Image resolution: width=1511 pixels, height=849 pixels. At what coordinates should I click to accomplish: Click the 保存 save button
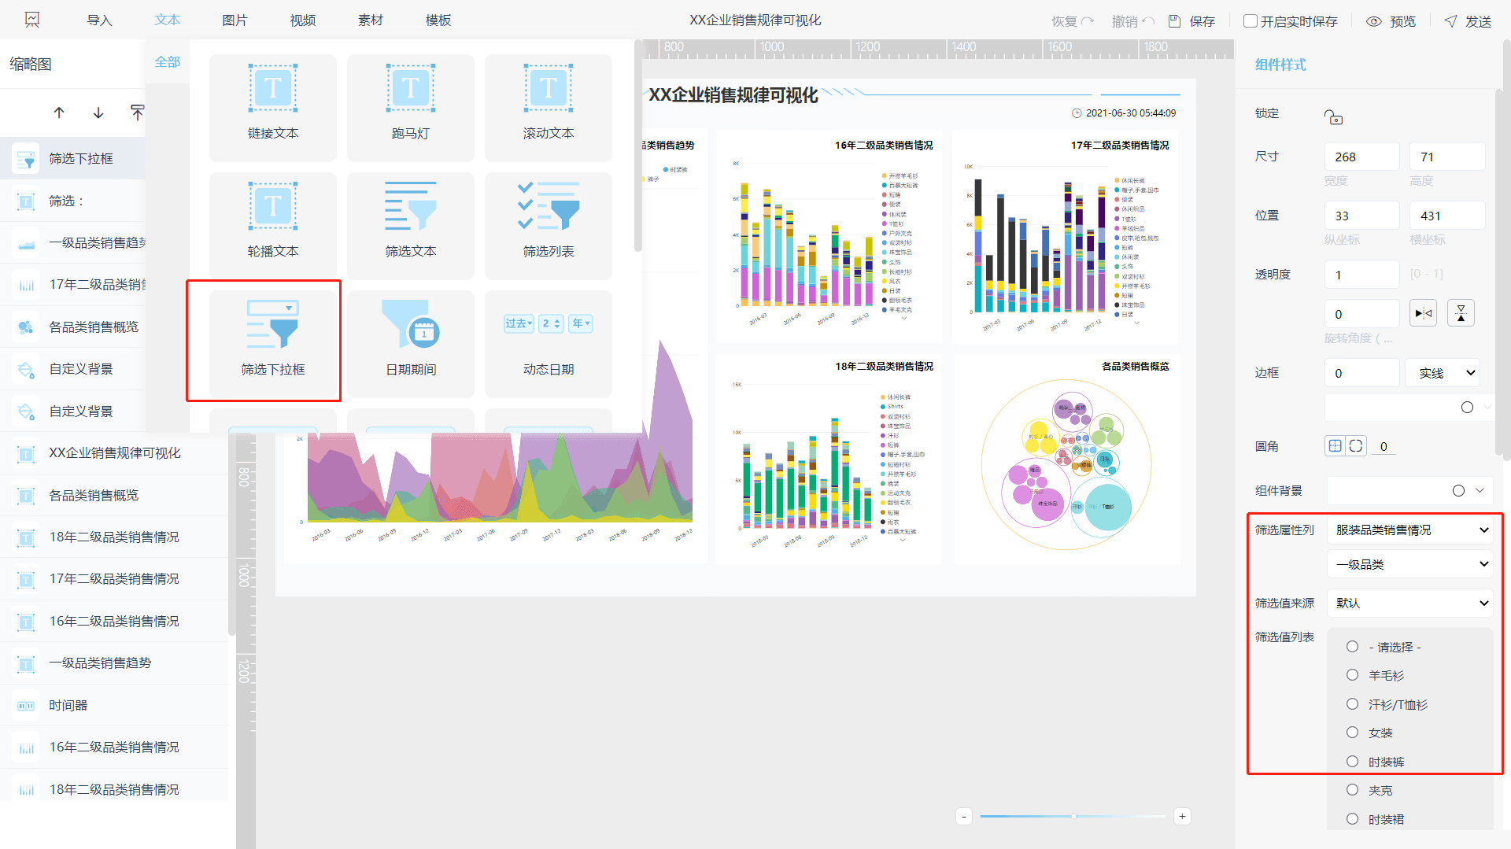tap(1191, 21)
